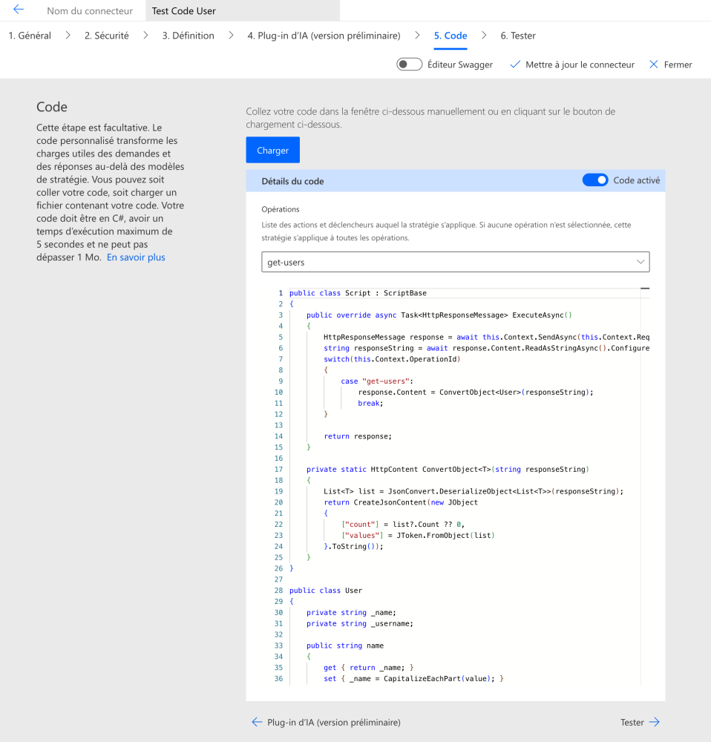Open the En savoir plus link
Viewport: 711px width, 742px height.
coord(136,257)
